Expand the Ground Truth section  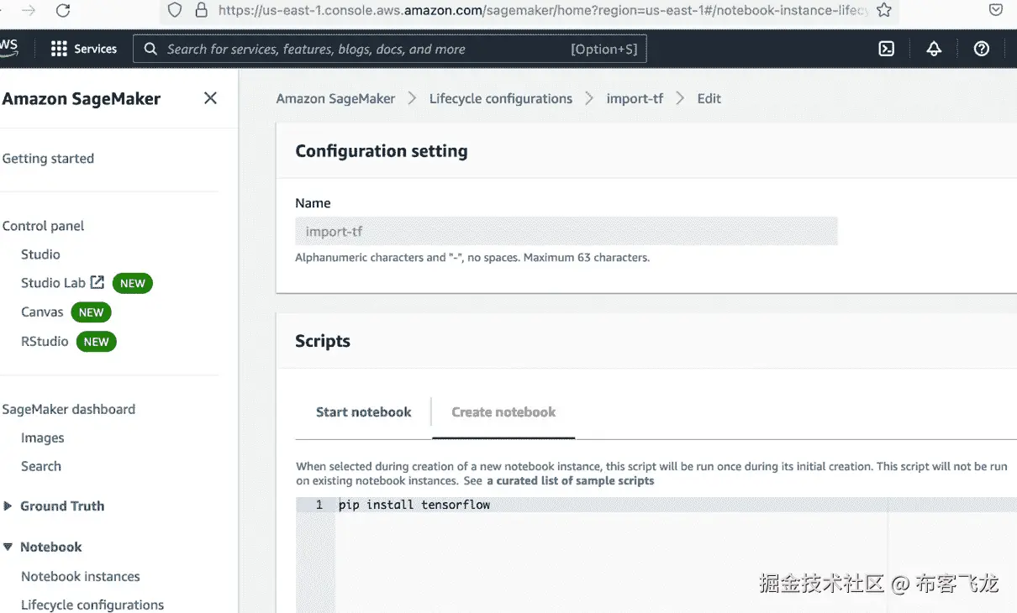8,506
